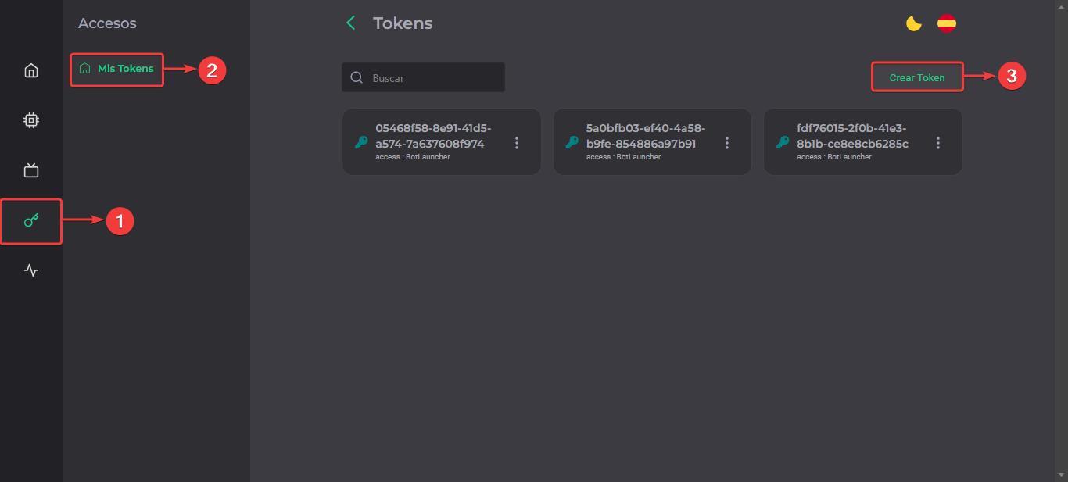Screen dimensions: 1068x482
Task: Click the page scrollbar down arrow
Action: pyautogui.click(x=1062, y=476)
